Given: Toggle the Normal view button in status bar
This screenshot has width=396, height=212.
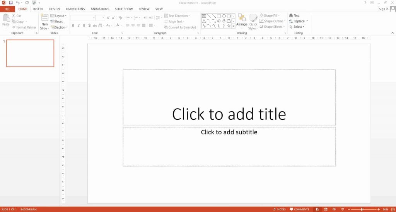Looking at the screenshot, I should 317,209.
